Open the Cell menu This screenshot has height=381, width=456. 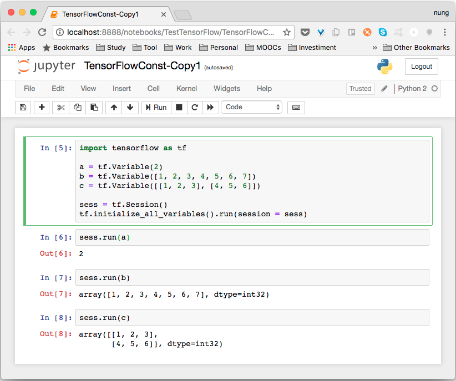[153, 88]
